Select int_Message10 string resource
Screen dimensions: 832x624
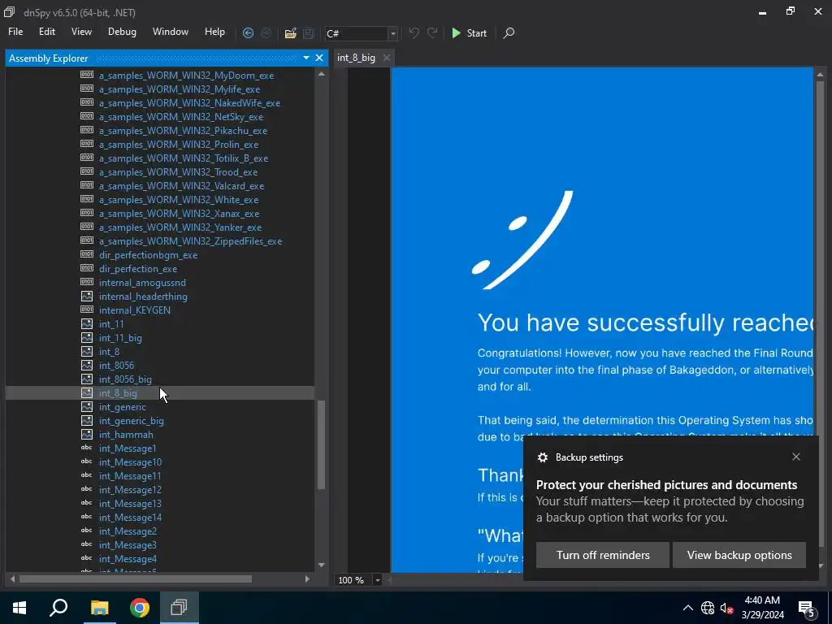(x=130, y=461)
